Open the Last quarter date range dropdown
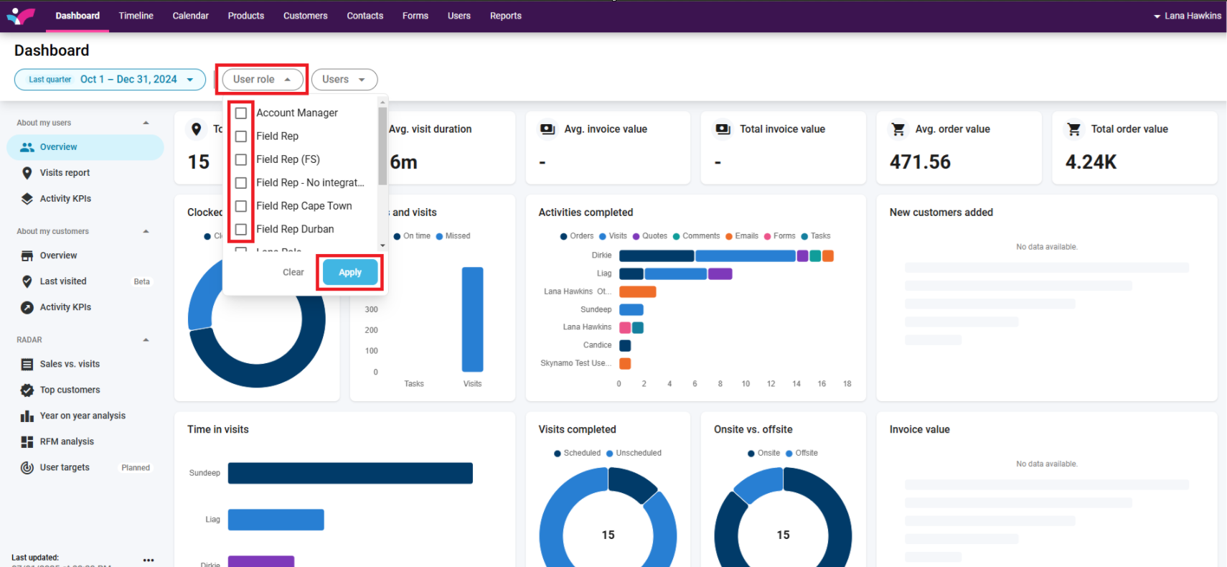 pos(110,80)
